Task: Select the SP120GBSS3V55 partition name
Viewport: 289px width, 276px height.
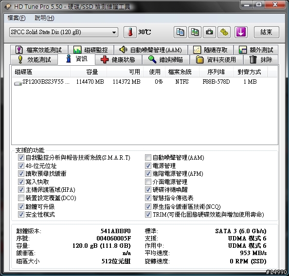Action: tap(46, 81)
